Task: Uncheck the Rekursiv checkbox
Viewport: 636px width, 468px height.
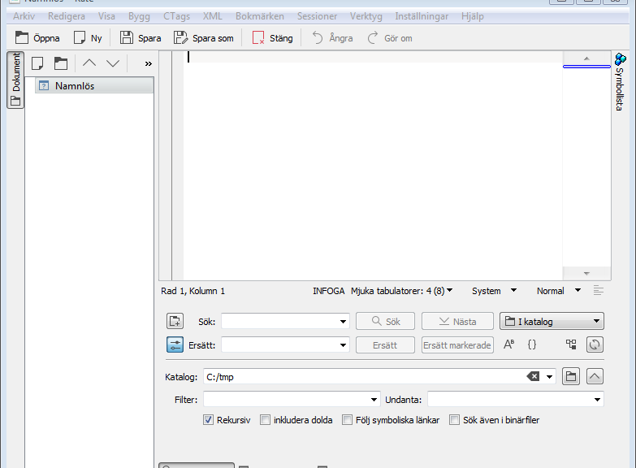Action: click(209, 420)
